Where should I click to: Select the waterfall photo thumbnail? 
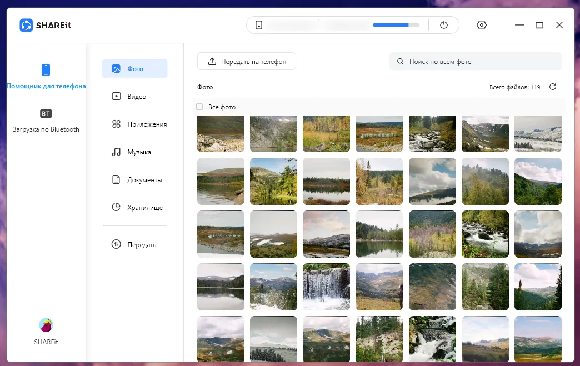coord(326,287)
